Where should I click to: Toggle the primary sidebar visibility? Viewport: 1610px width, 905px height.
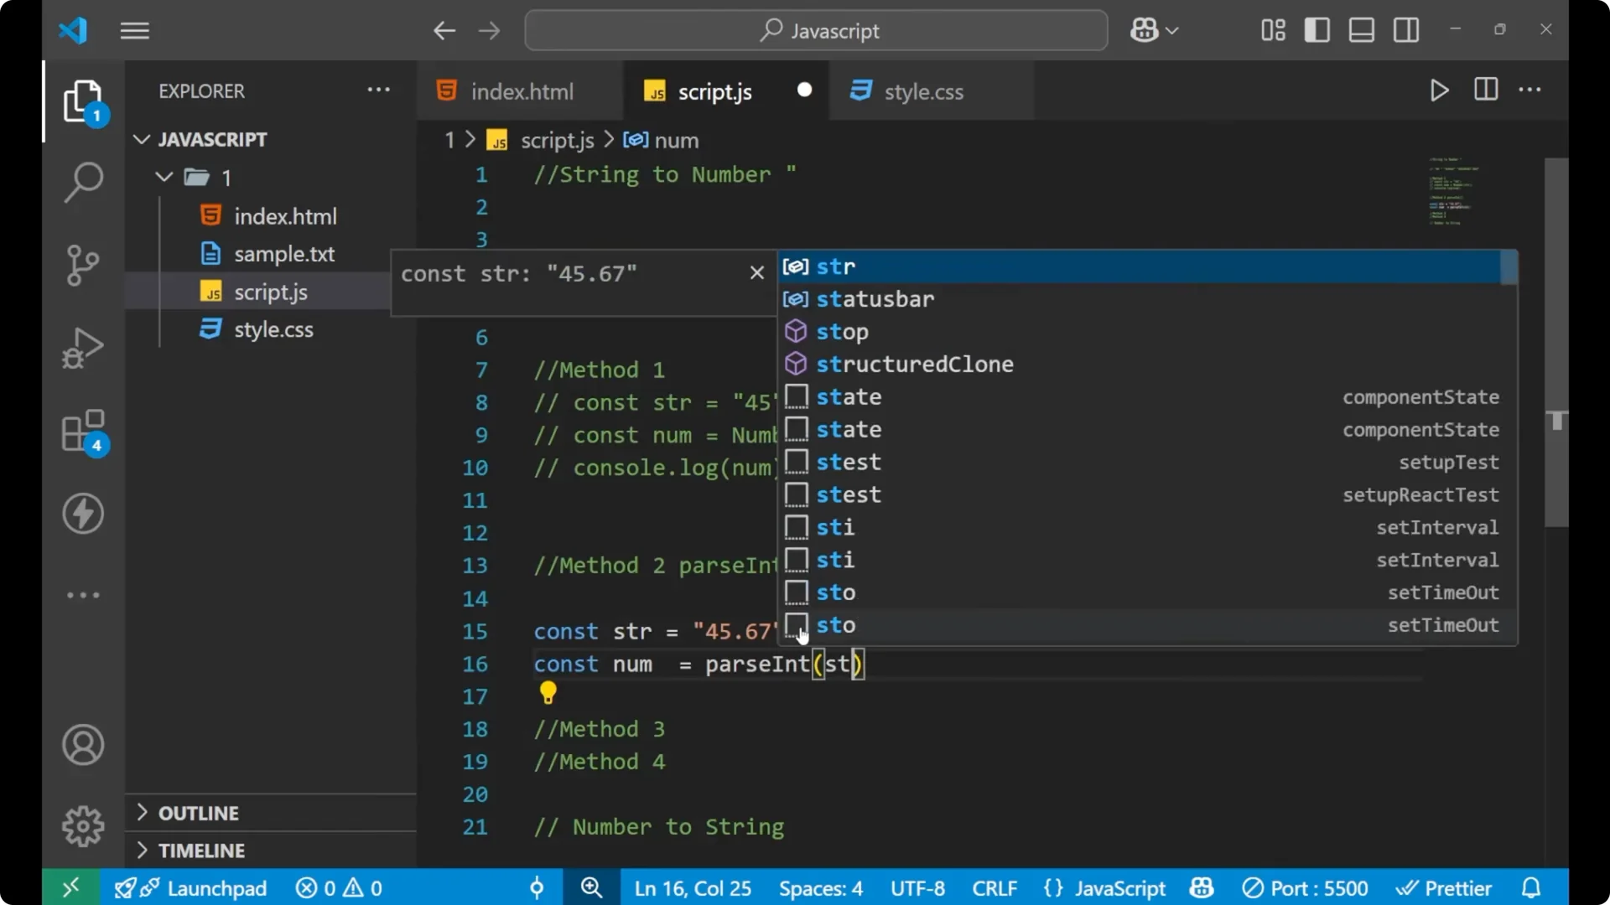pyautogui.click(x=1317, y=29)
